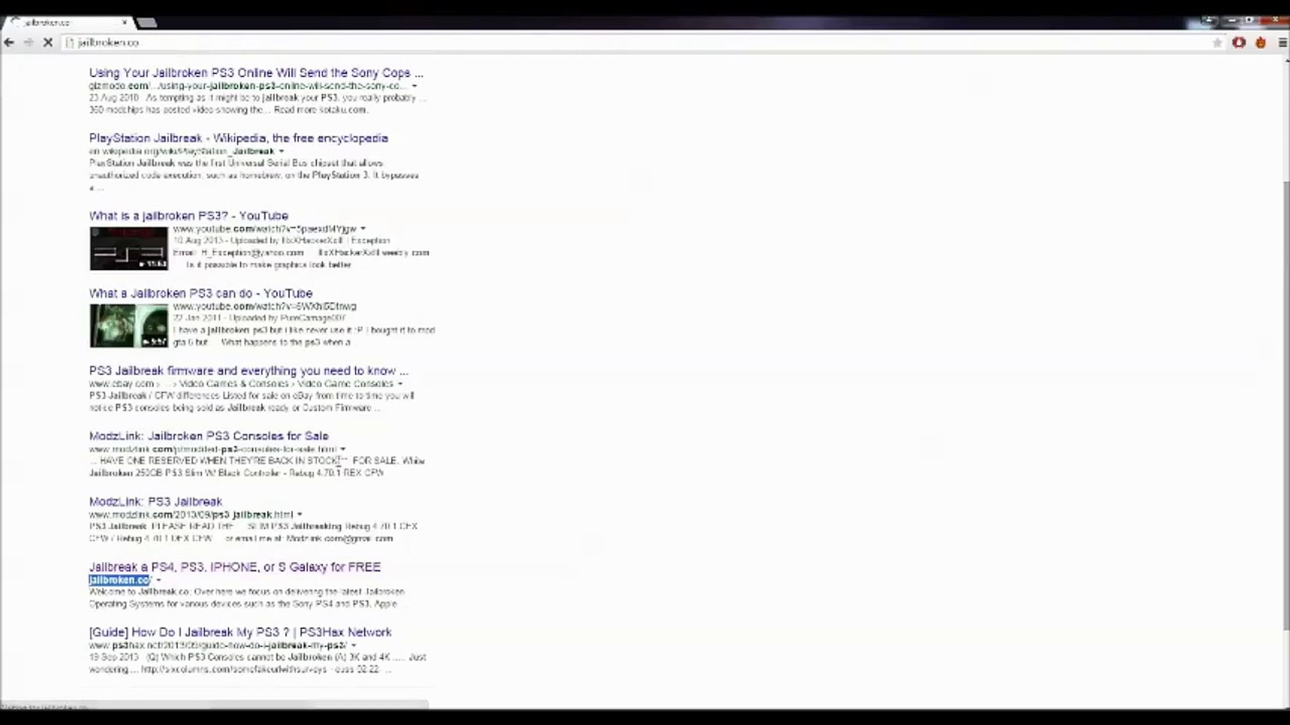Stop page loading with X button
Image resolution: width=1290 pixels, height=725 pixels.
tap(48, 42)
